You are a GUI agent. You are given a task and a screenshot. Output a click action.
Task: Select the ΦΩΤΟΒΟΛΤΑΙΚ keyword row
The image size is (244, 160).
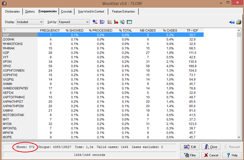tap(103, 115)
